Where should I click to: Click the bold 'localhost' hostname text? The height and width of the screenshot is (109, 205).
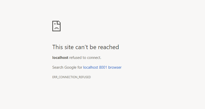coord(60,58)
